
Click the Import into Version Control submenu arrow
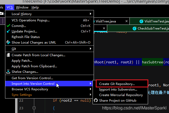coord(90,83)
